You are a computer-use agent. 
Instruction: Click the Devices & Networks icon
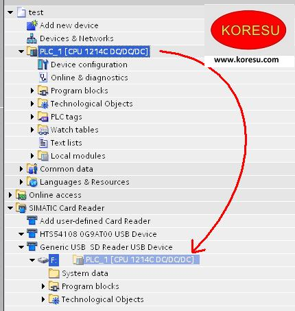click(x=32, y=38)
